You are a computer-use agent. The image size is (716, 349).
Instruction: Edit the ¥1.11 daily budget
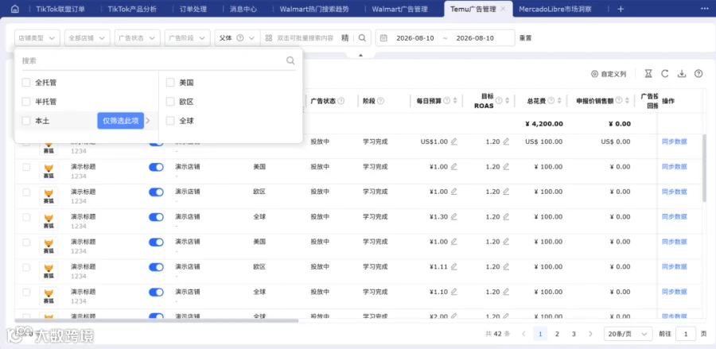453,267
